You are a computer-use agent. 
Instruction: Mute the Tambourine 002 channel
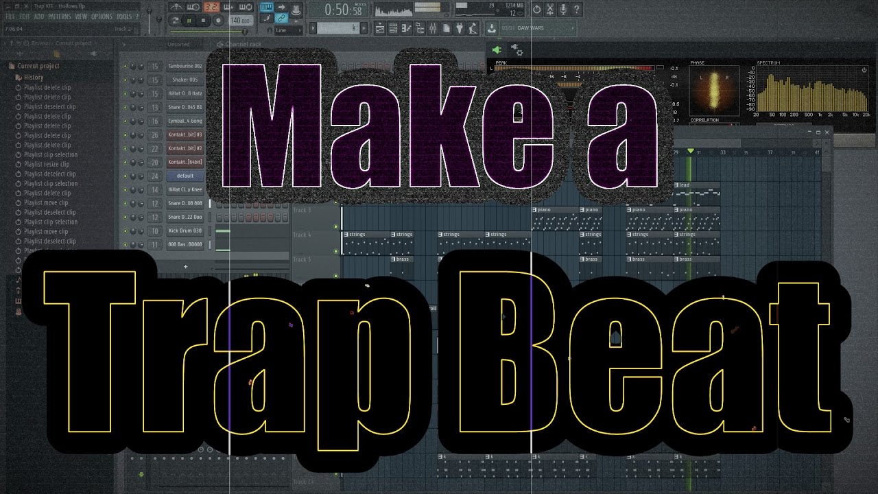125,67
